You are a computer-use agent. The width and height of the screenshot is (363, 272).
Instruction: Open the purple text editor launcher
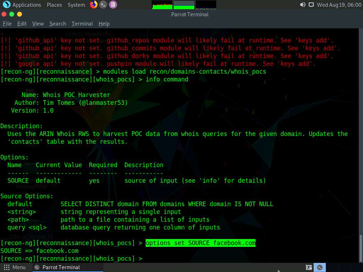[113, 4]
